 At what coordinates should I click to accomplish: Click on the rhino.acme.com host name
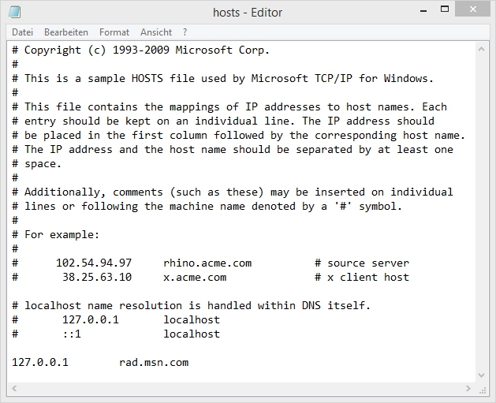pos(207,263)
